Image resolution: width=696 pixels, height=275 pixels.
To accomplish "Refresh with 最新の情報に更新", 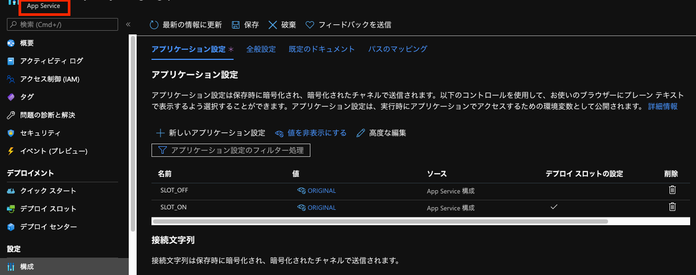I will coord(186,25).
